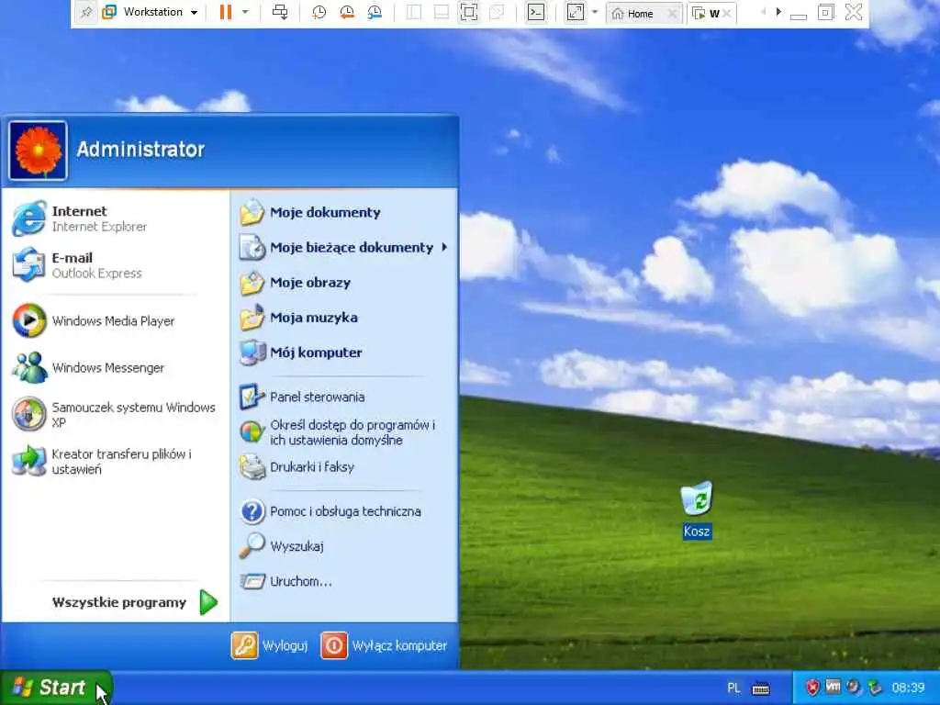This screenshot has height=705, width=940.
Task: Click the Unity mode icon
Action: point(497,12)
